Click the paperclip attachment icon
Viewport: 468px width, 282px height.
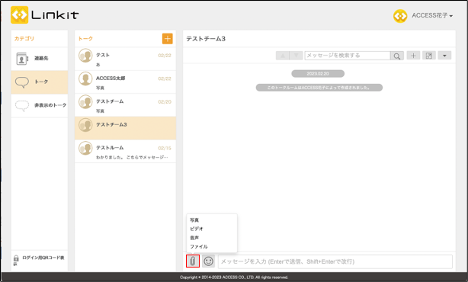[193, 261]
